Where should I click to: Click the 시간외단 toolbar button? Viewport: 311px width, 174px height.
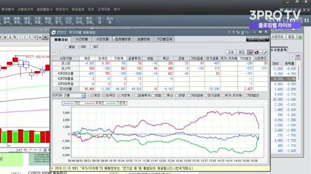tap(69, 20)
